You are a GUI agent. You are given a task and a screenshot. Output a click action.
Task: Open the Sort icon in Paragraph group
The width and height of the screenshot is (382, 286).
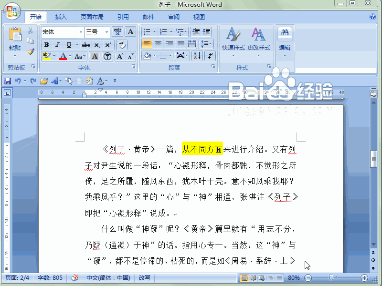197,56
